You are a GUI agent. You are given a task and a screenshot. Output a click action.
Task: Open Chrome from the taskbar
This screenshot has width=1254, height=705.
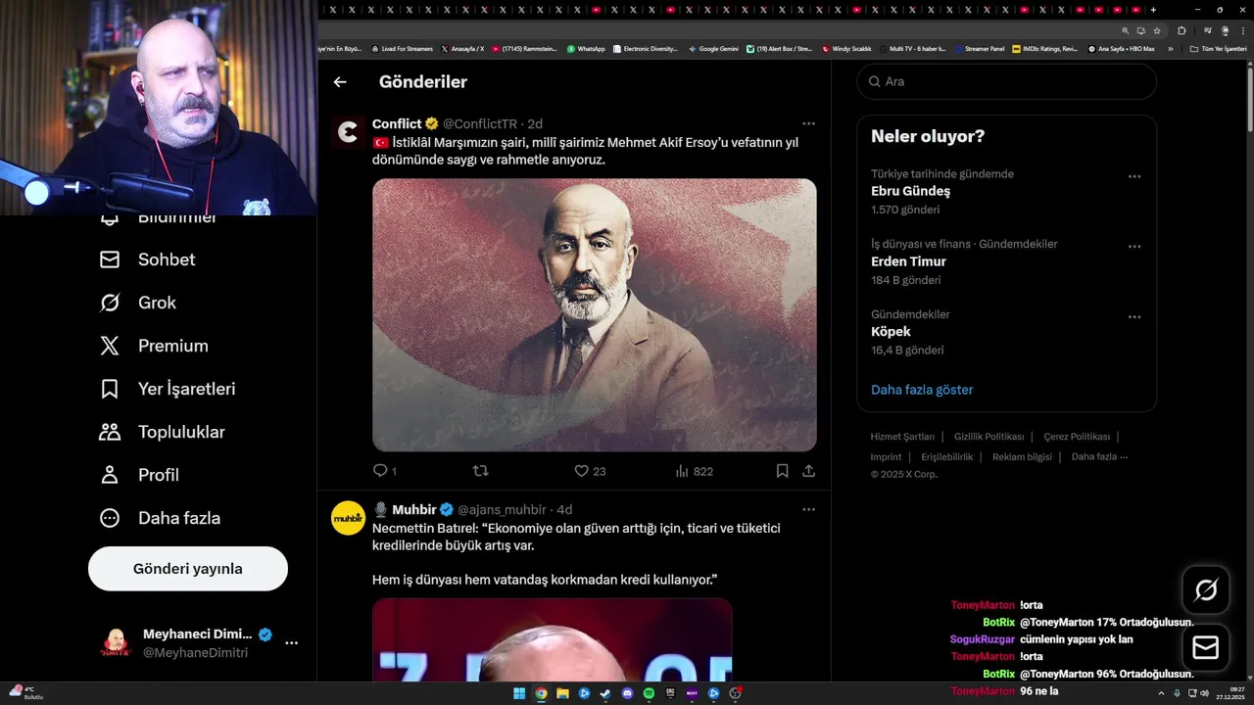click(541, 693)
